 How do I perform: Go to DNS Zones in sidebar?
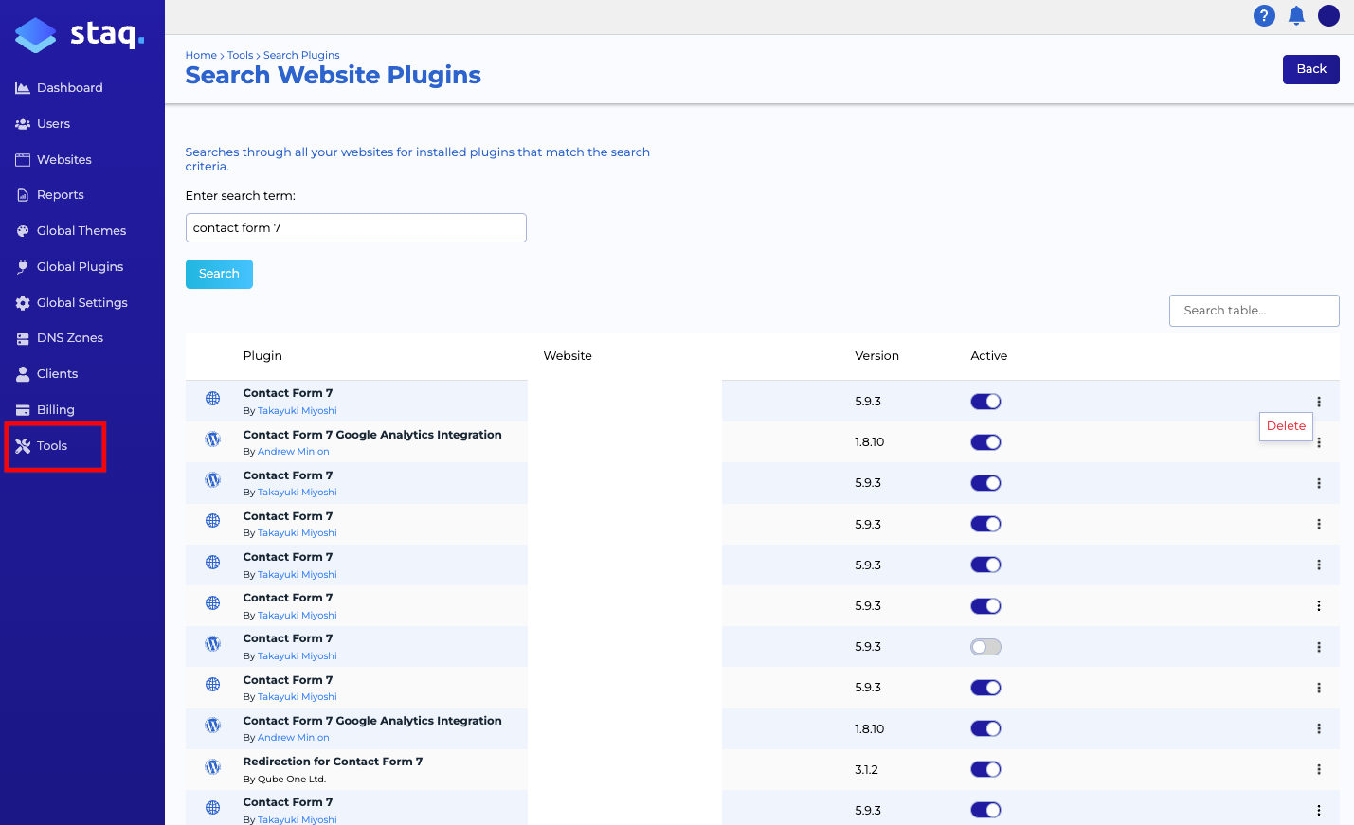point(69,338)
